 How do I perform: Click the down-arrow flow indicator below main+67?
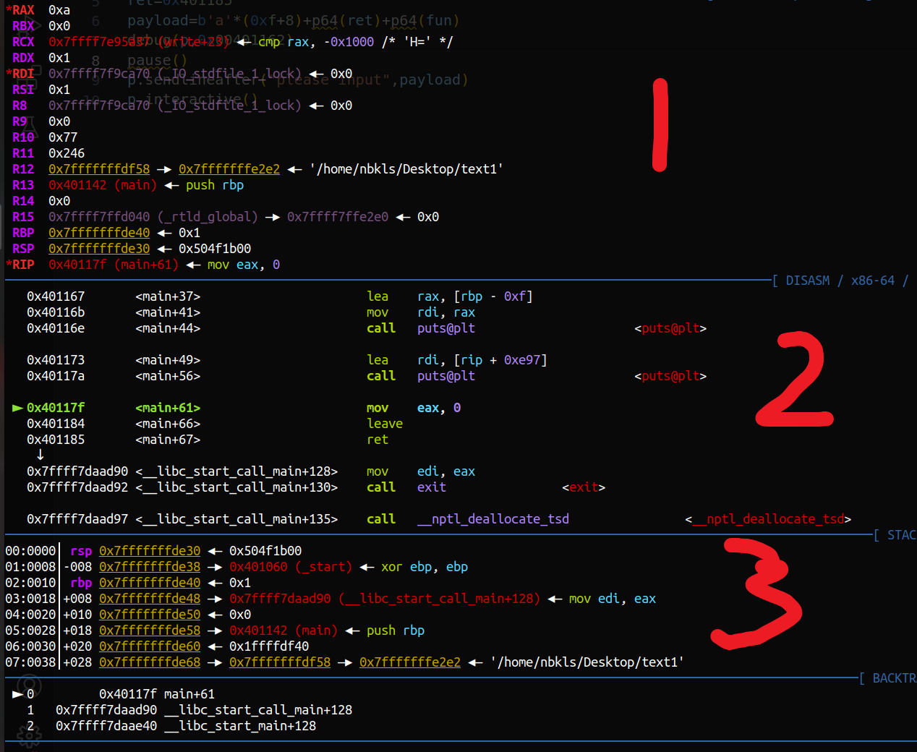[40, 455]
